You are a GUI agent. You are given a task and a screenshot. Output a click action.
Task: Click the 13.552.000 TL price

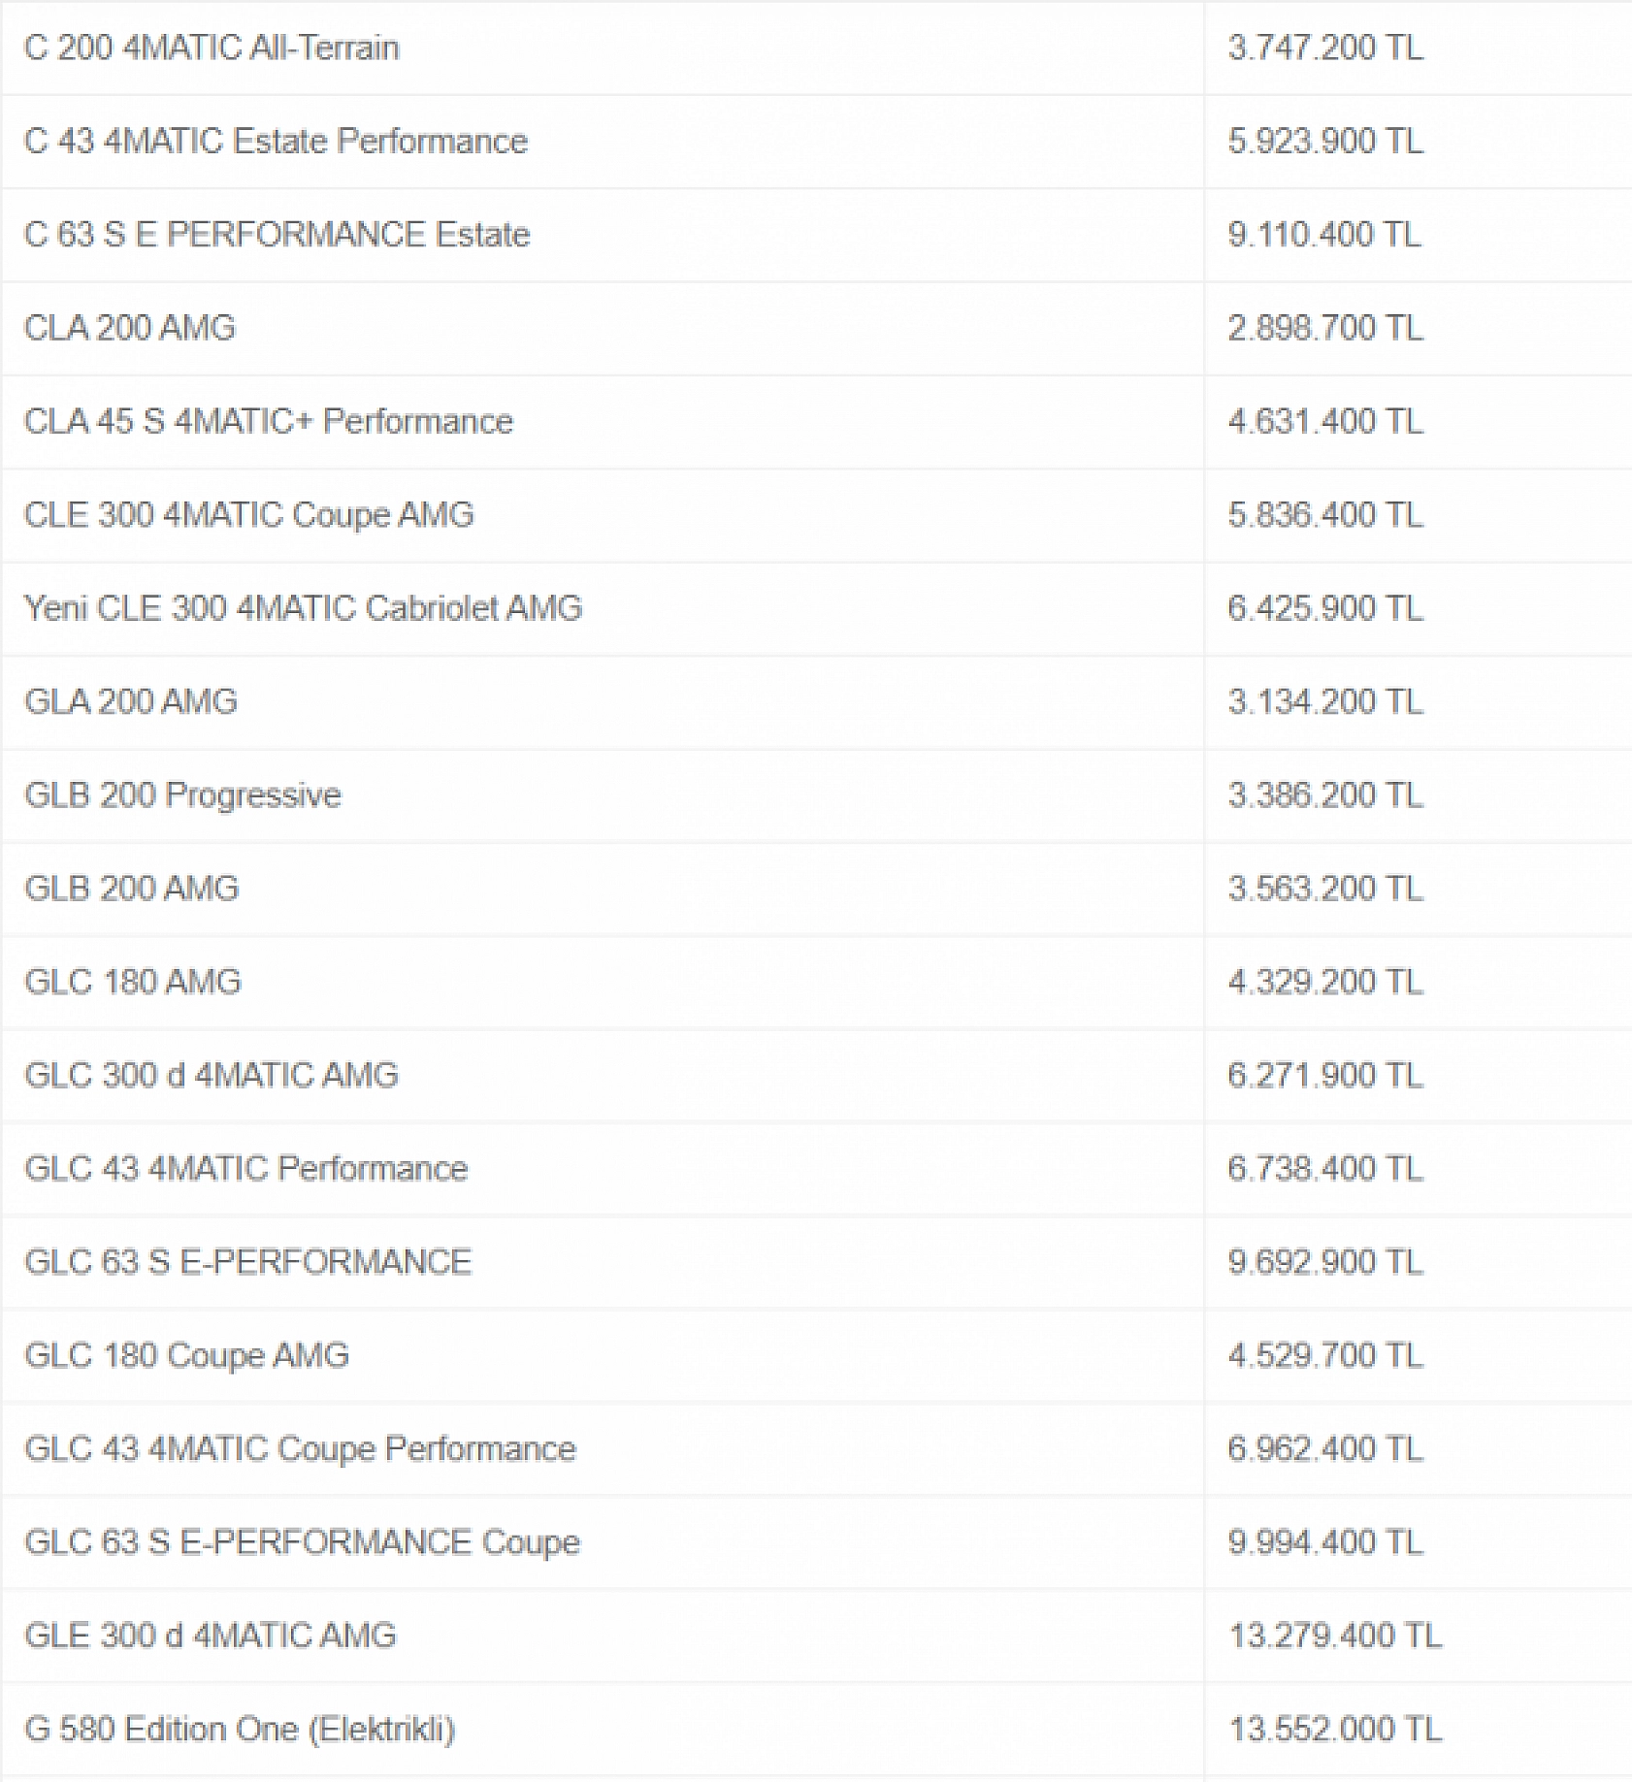pyautogui.click(x=1335, y=1729)
